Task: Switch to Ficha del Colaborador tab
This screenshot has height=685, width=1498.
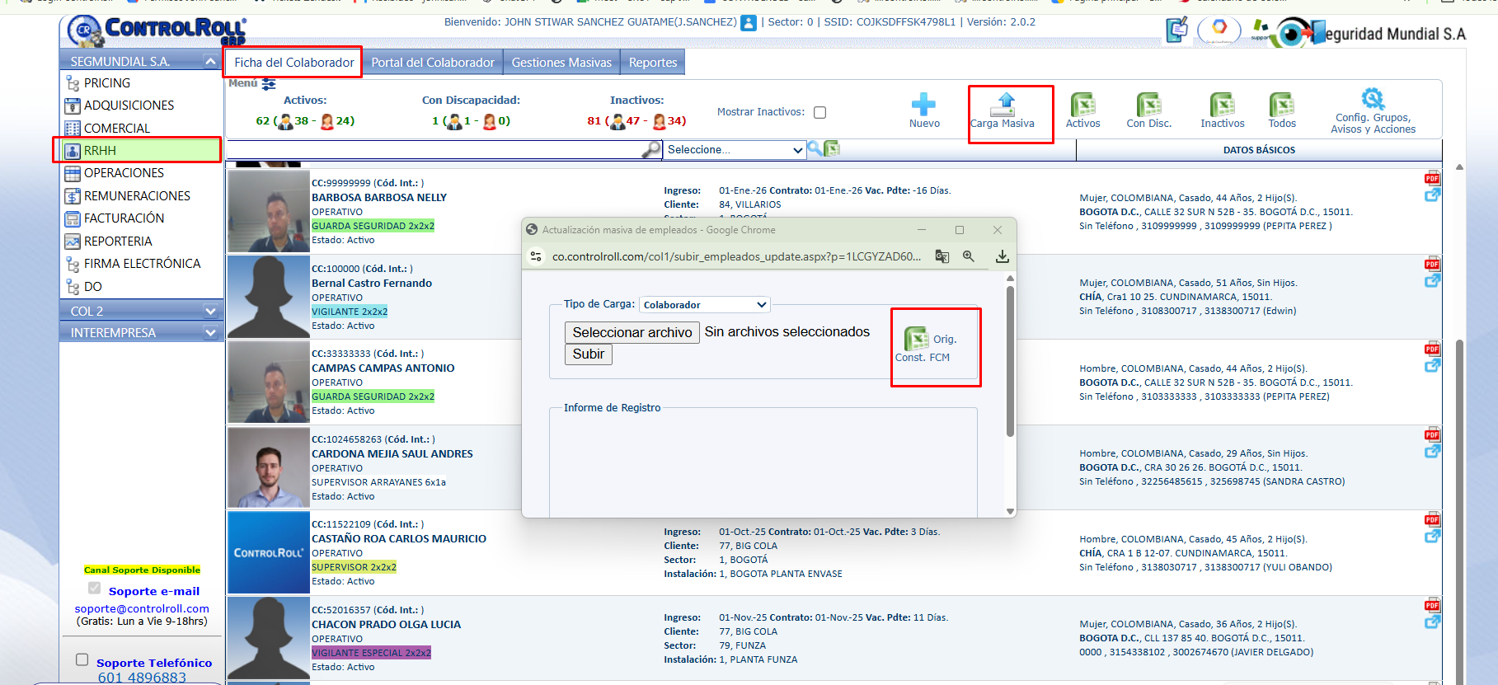Action: [x=294, y=63]
